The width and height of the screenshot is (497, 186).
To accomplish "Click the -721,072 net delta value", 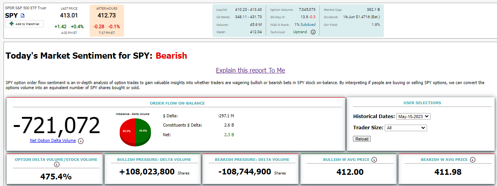I will tap(57, 125).
